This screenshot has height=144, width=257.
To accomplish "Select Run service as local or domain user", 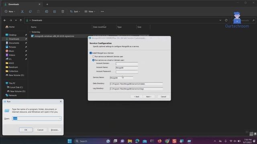I will click(93, 60).
